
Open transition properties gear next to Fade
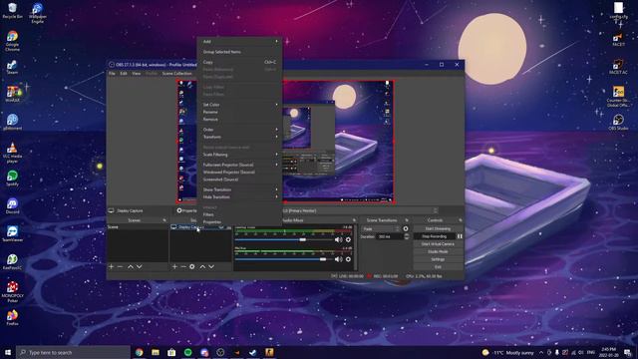(406, 228)
